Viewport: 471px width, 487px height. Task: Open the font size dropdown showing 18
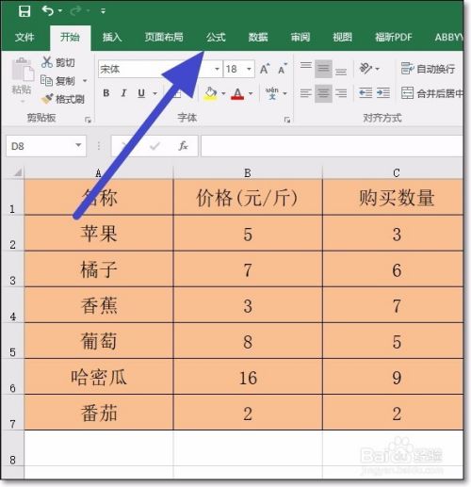[249, 69]
